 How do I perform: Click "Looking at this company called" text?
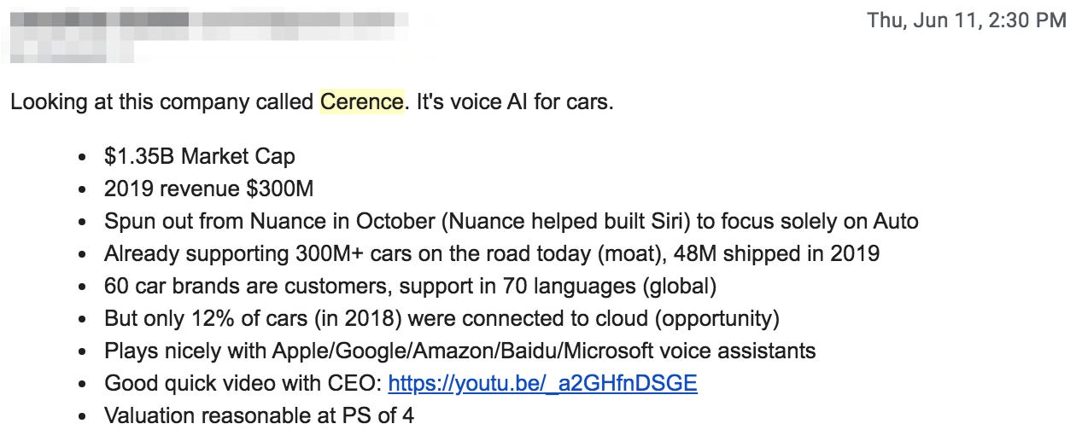click(162, 102)
